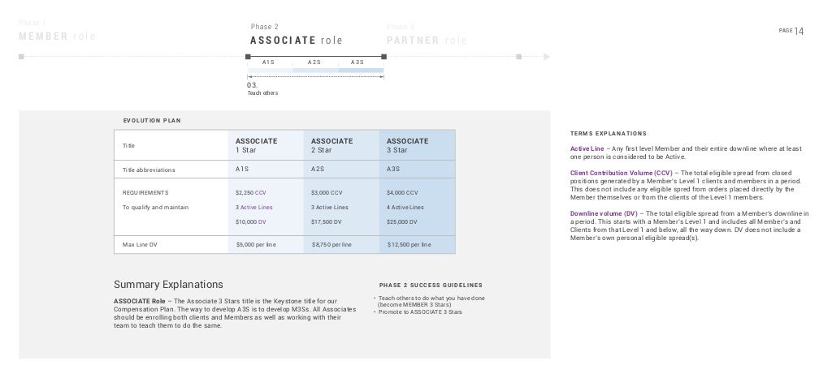Click the Client Contribution Volume (CCV) term
This screenshot has height=378, width=832.
click(622, 174)
